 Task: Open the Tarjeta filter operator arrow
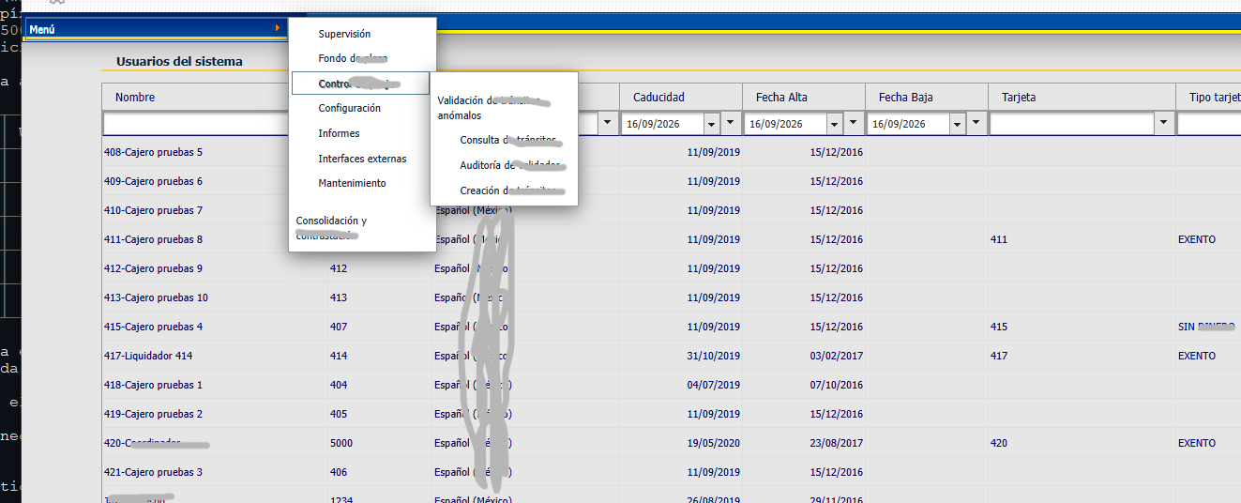[1164, 123]
